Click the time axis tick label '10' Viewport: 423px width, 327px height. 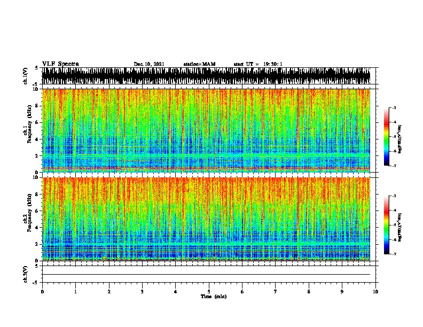tap(375, 292)
